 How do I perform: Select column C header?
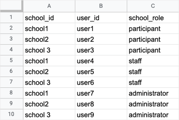point(153,6)
